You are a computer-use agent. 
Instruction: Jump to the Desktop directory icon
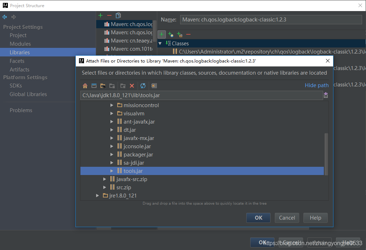pos(94,86)
